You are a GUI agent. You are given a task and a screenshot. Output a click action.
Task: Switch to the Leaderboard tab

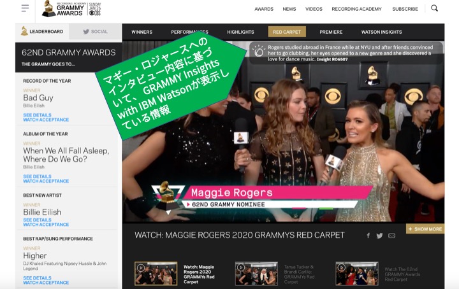pos(42,32)
